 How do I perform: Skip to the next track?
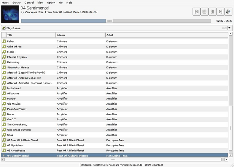click(220, 12)
